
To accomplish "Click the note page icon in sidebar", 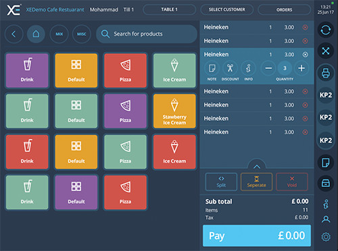I will pos(326,163).
